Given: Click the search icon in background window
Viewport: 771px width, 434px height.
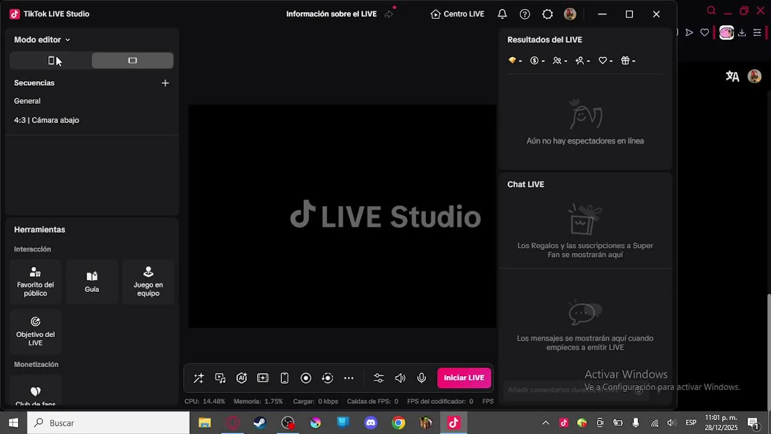Looking at the screenshot, I should pos(711,10).
